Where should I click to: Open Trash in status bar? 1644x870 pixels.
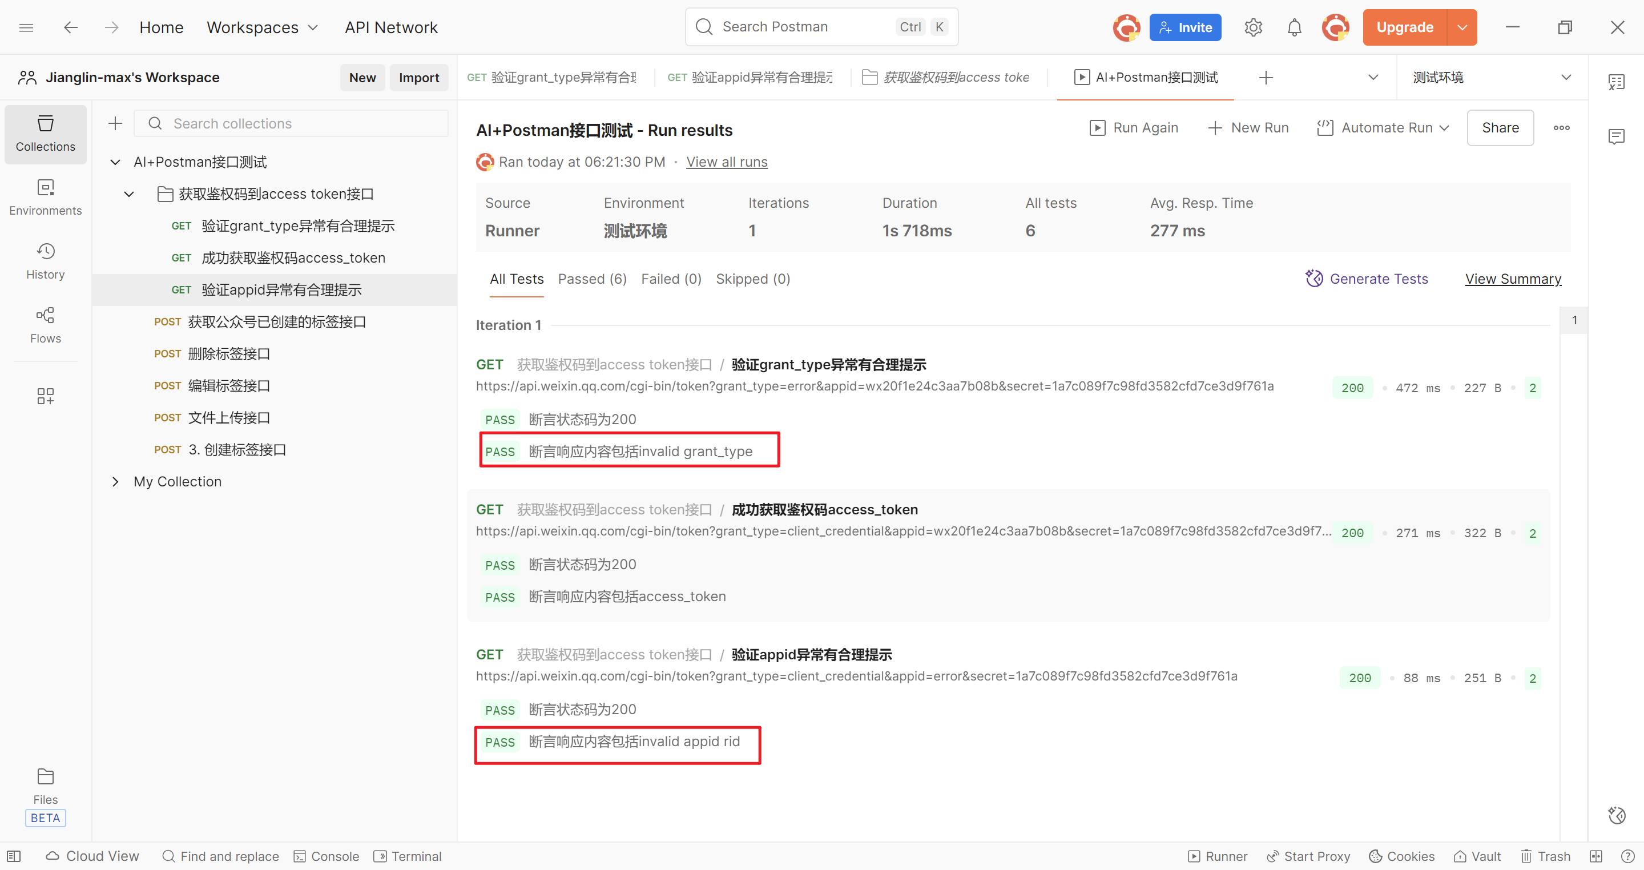1545,856
